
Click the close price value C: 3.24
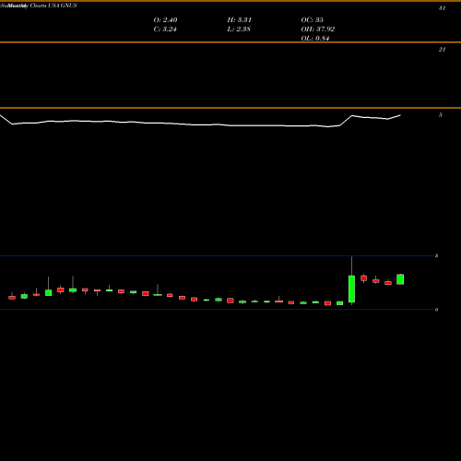pyautogui.click(x=165, y=30)
